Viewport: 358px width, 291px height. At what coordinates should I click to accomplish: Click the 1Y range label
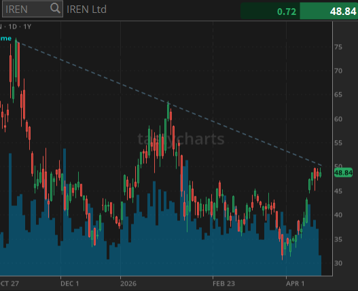27,27
